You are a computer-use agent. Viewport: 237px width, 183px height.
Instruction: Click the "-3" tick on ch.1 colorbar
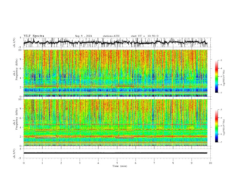coord(221,60)
